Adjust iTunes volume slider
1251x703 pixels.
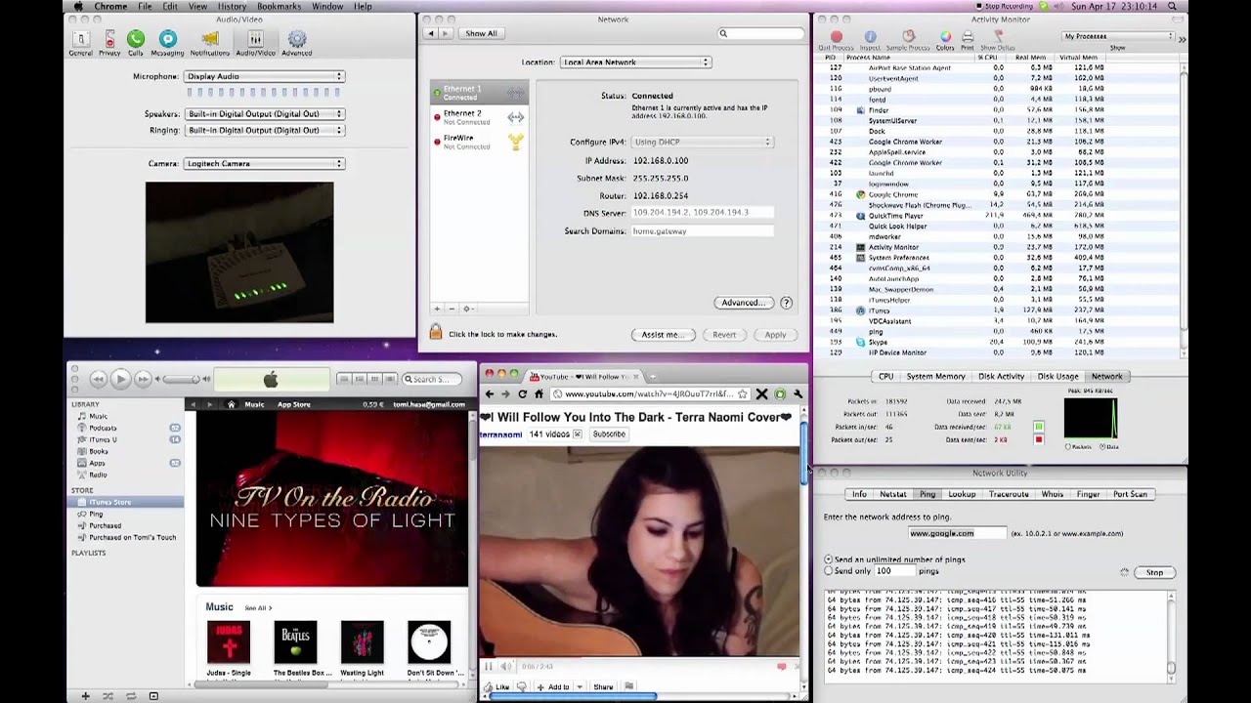183,379
